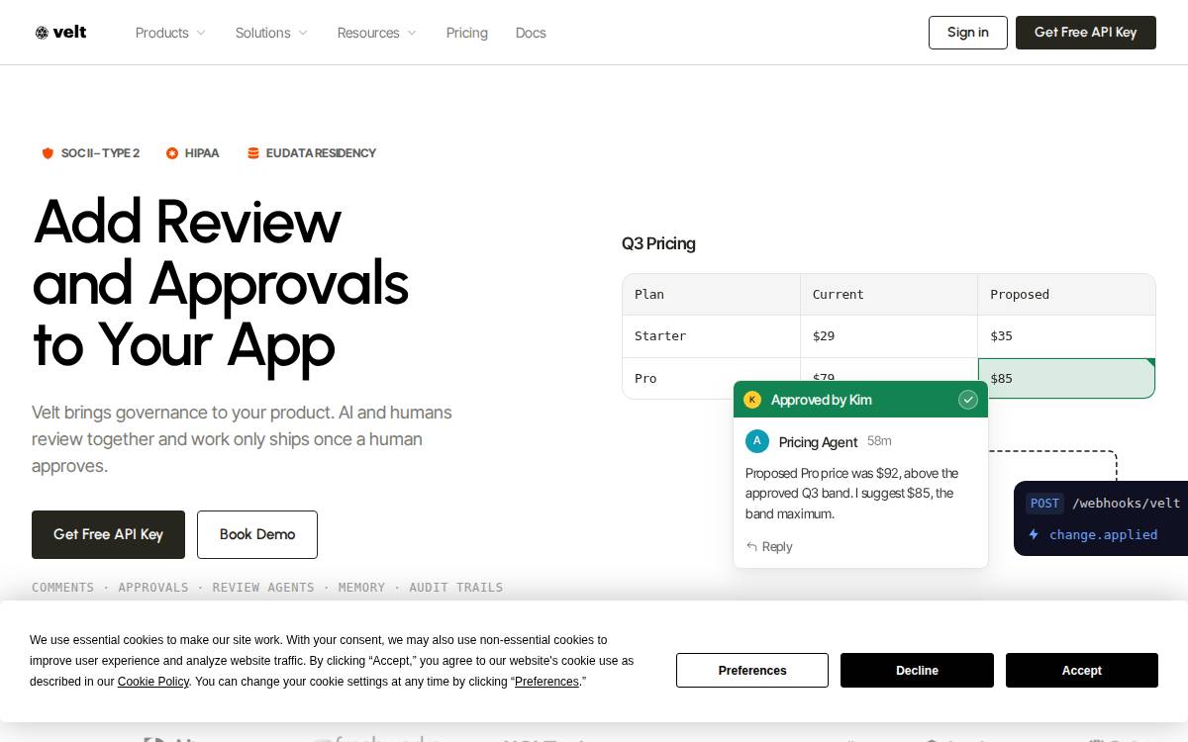
Task: Open the Cookie Policy link
Action: [x=153, y=682]
